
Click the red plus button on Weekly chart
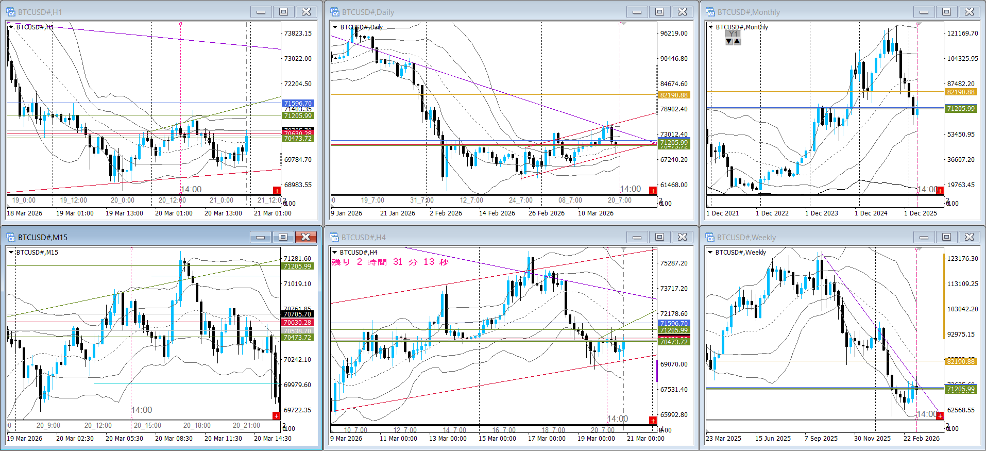940,416
